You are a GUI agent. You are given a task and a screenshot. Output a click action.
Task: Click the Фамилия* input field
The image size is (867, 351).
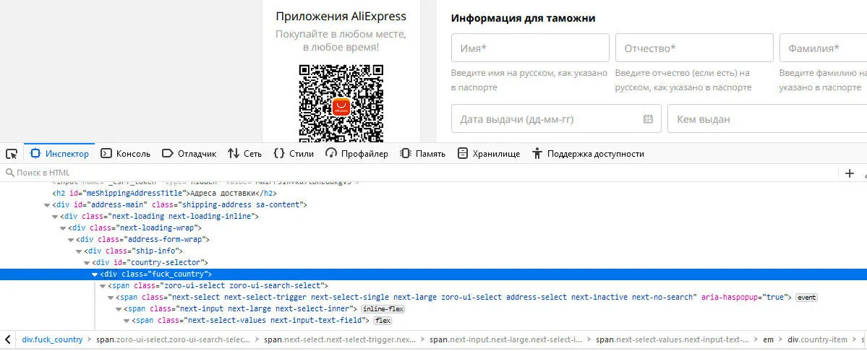(x=824, y=48)
